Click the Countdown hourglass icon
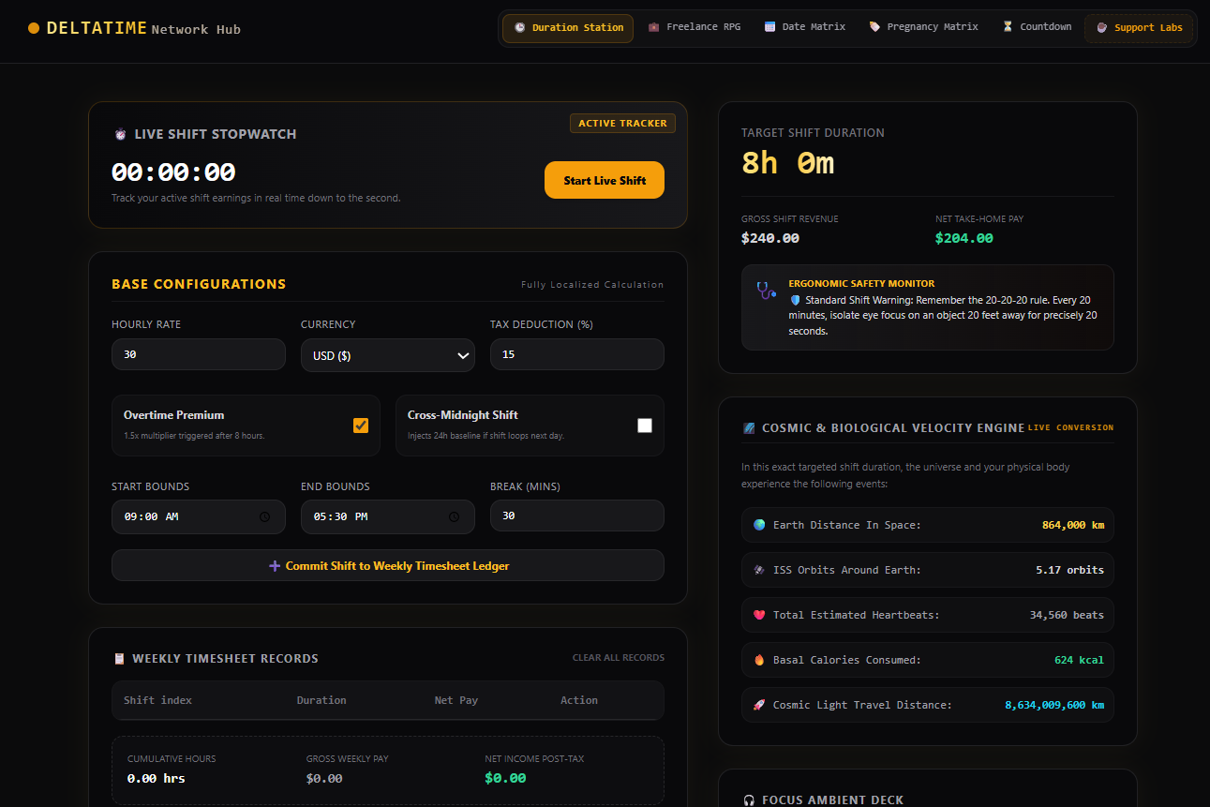Screen dimensions: 1210x807 [x=1008, y=27]
